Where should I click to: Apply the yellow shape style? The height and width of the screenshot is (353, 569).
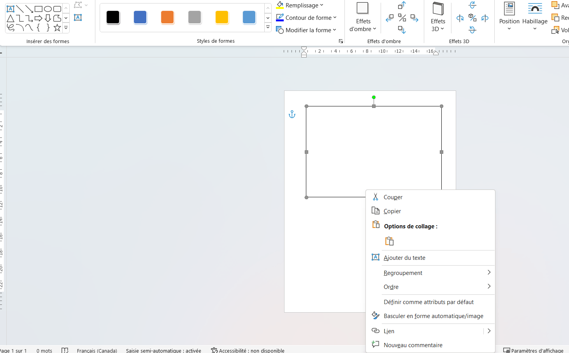click(222, 17)
